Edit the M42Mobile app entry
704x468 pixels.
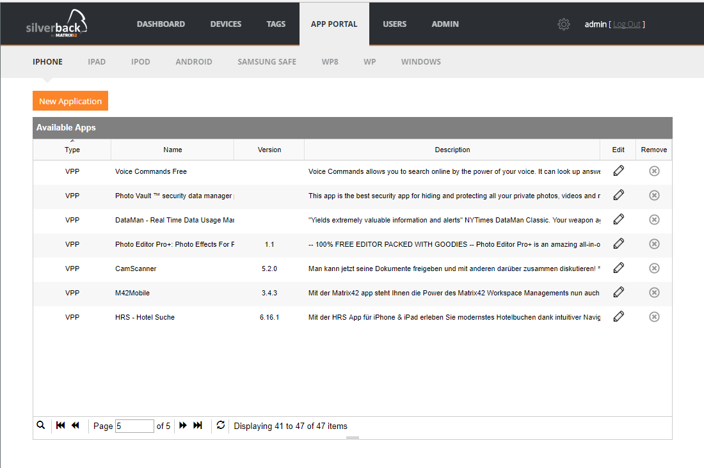pyautogui.click(x=618, y=292)
